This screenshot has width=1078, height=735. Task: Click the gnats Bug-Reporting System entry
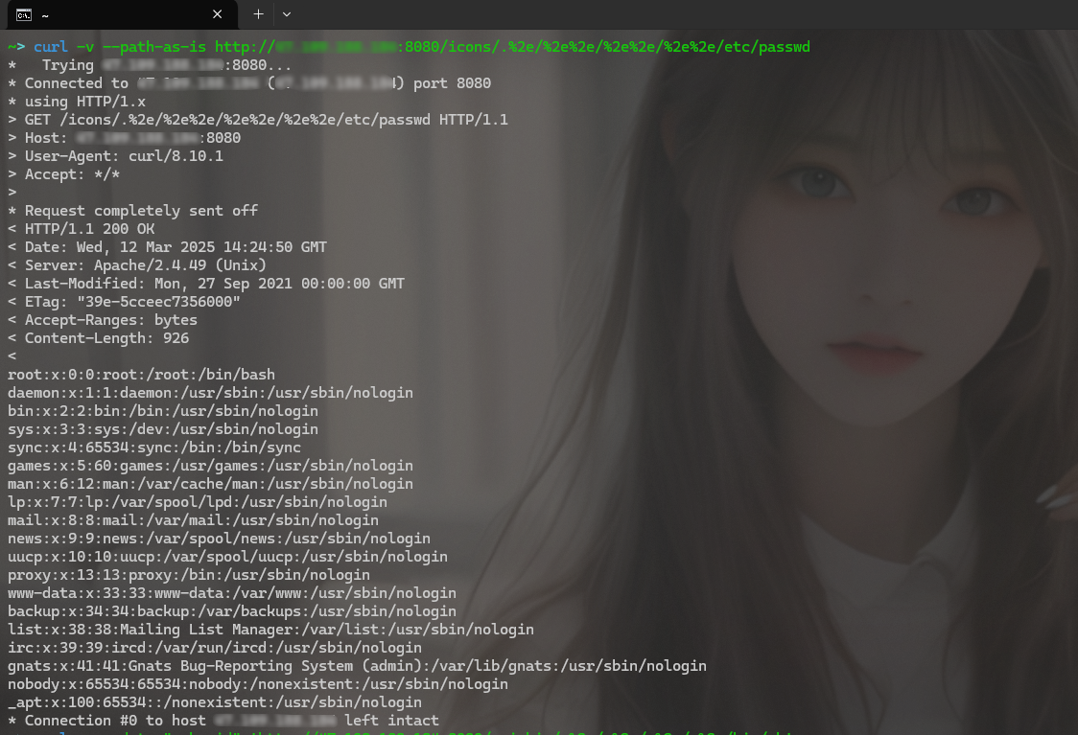(x=358, y=666)
